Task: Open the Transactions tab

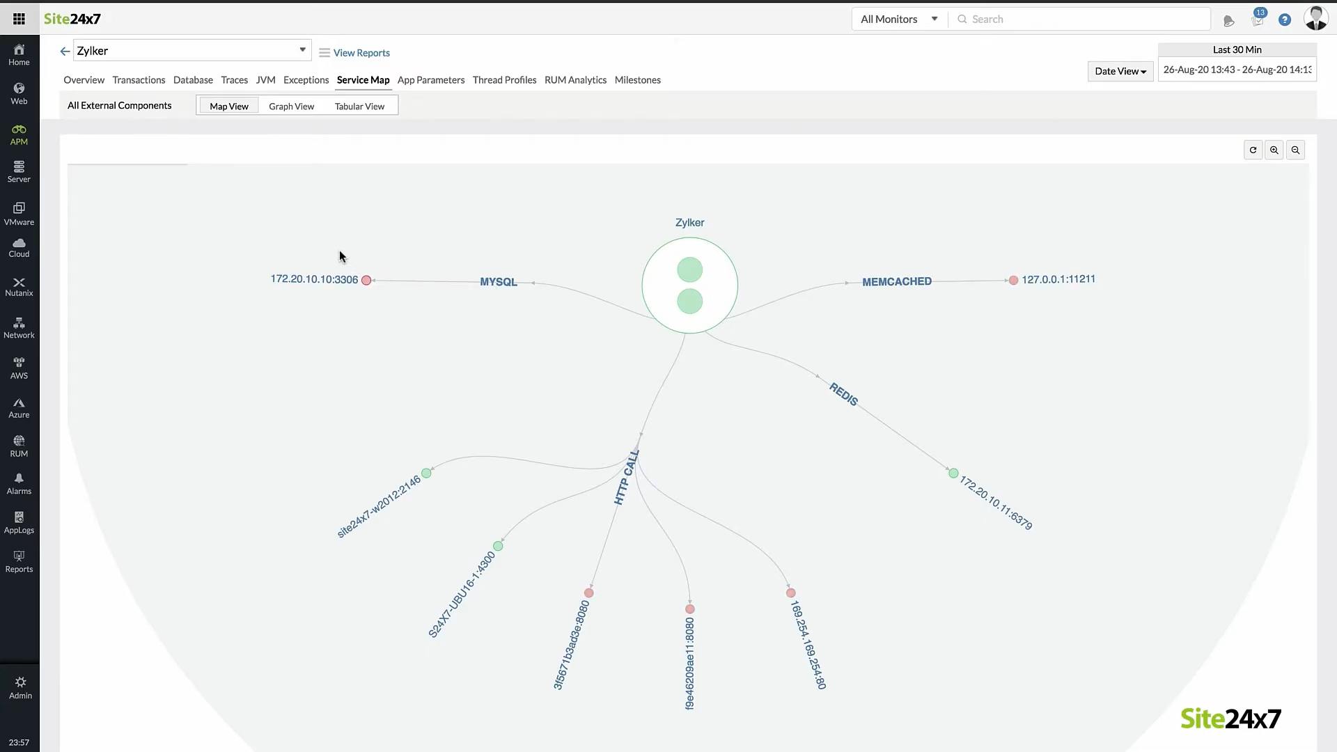Action: (x=139, y=80)
